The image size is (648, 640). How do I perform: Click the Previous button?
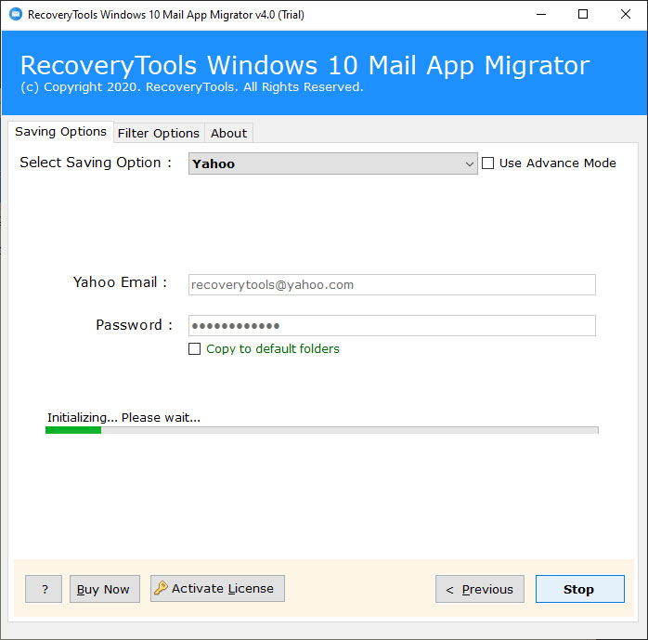(x=479, y=588)
